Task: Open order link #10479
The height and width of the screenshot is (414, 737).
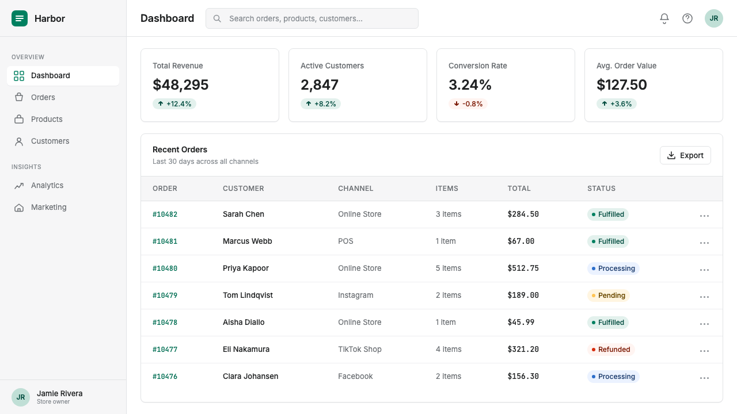Action: 165,296
